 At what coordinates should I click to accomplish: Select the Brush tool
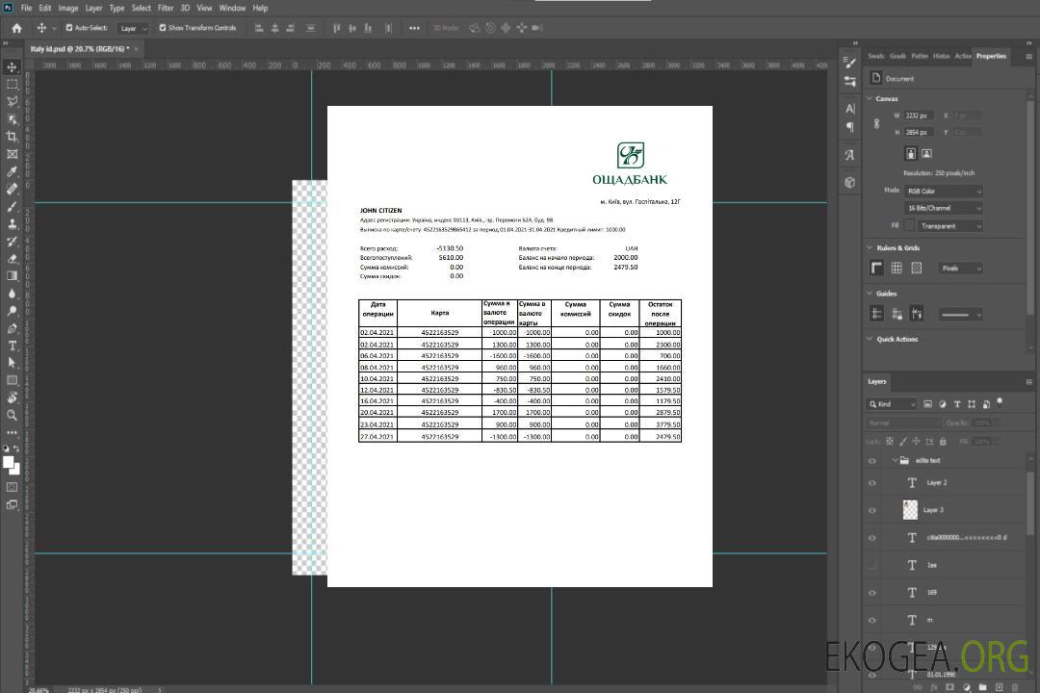[x=12, y=206]
